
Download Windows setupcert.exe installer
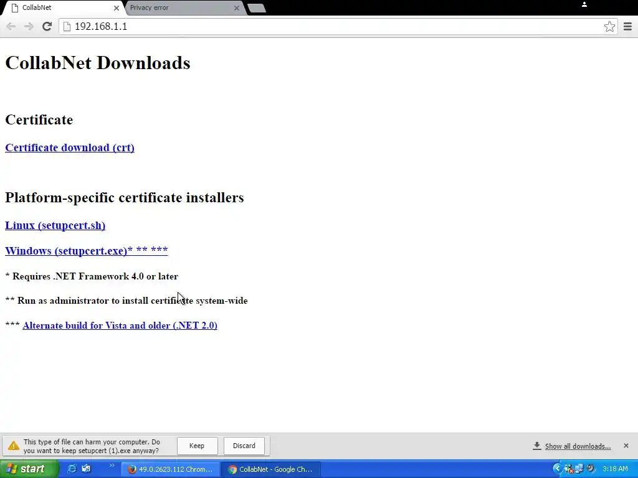coord(86,250)
